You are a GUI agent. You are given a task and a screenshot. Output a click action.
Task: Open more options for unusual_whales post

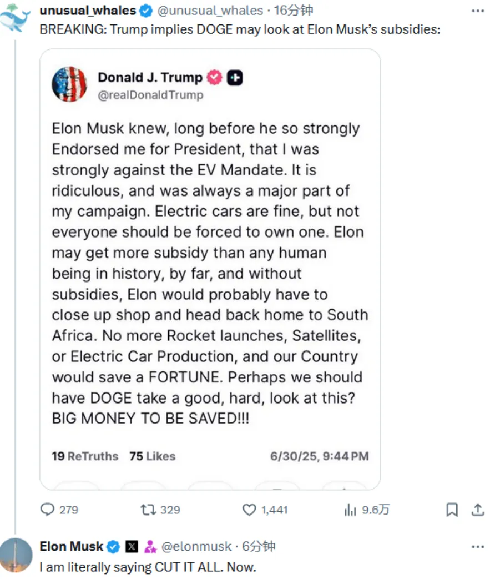coord(477,11)
